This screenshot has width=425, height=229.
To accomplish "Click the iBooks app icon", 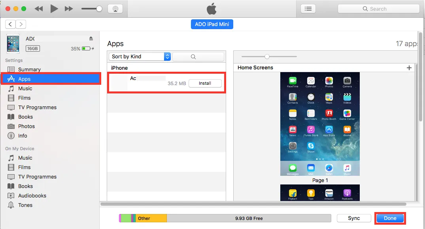I will pos(347,130).
